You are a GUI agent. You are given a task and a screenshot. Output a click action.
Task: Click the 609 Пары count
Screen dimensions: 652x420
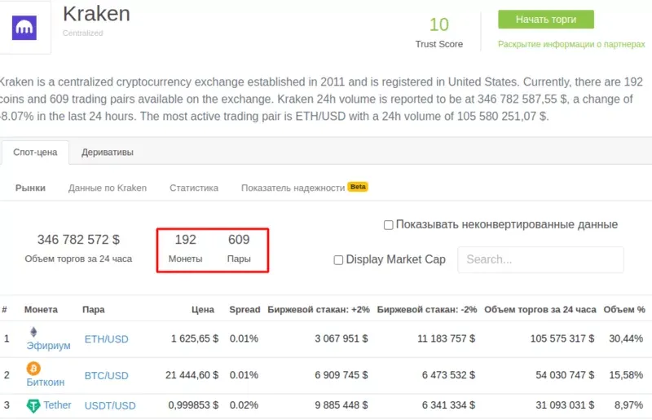(x=239, y=240)
